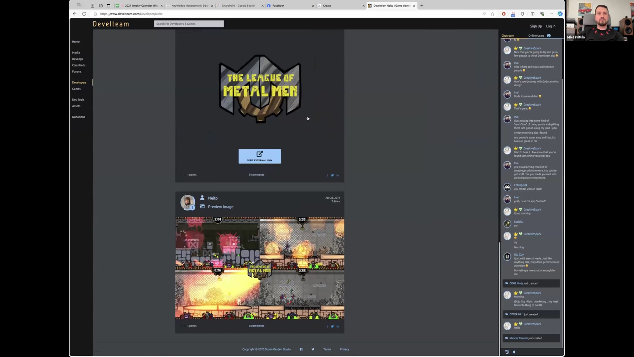The height and width of the screenshot is (357, 634).
Task: Open the workspaces icon in tab bar
Action: click(x=101, y=6)
